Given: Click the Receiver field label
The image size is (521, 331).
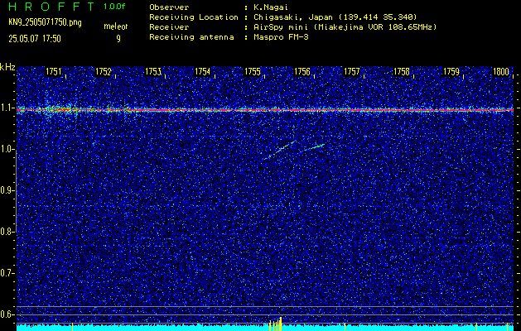Looking at the screenshot, I should pos(169,27).
